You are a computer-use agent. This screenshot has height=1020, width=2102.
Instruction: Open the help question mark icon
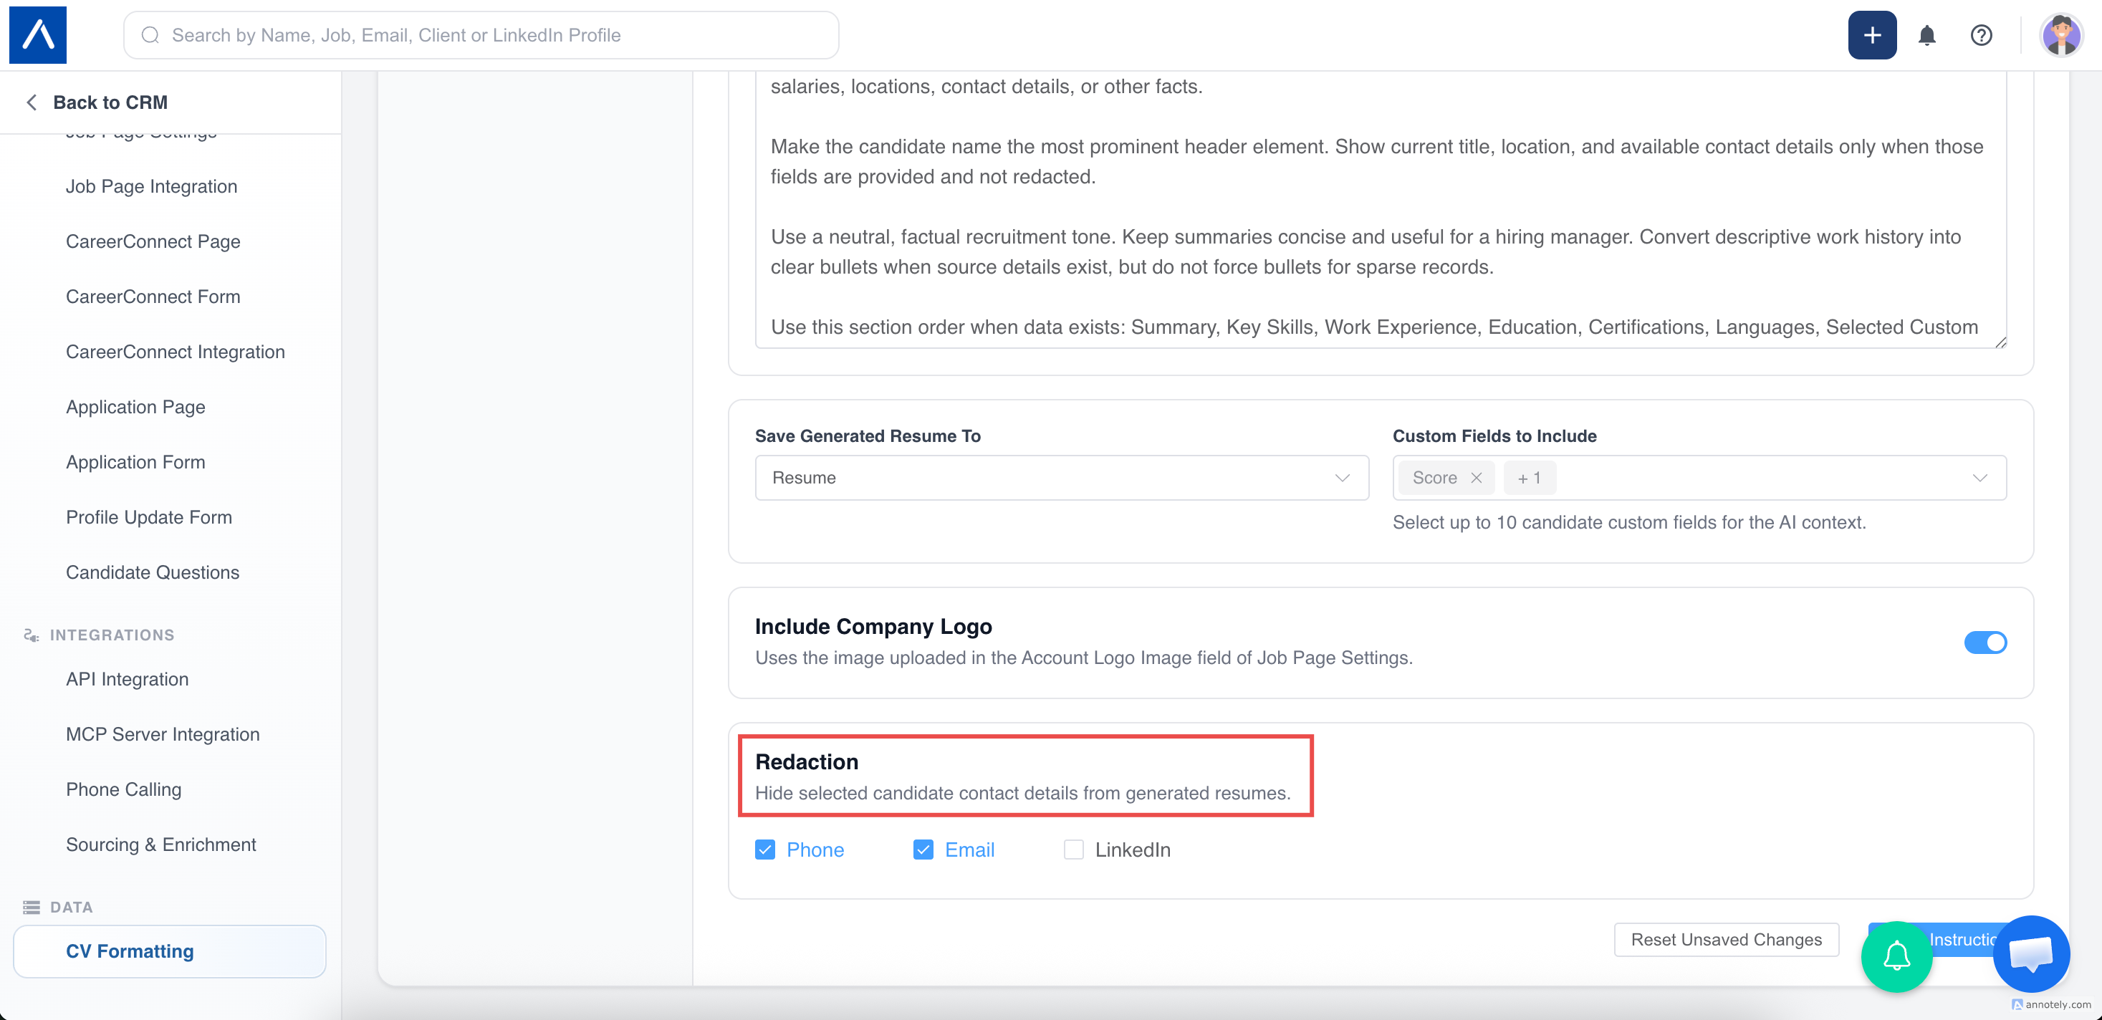tap(1981, 35)
